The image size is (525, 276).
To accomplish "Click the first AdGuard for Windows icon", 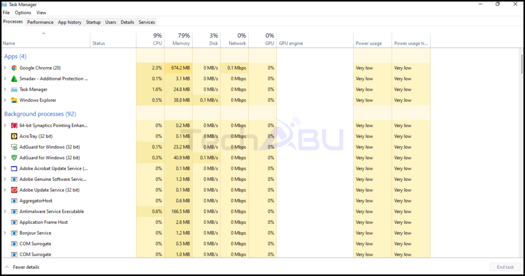I will point(14,147).
